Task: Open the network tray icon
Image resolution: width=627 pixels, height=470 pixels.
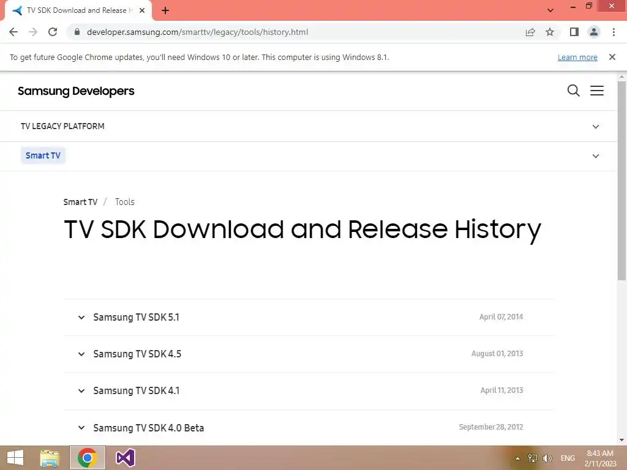Action: coord(533,458)
